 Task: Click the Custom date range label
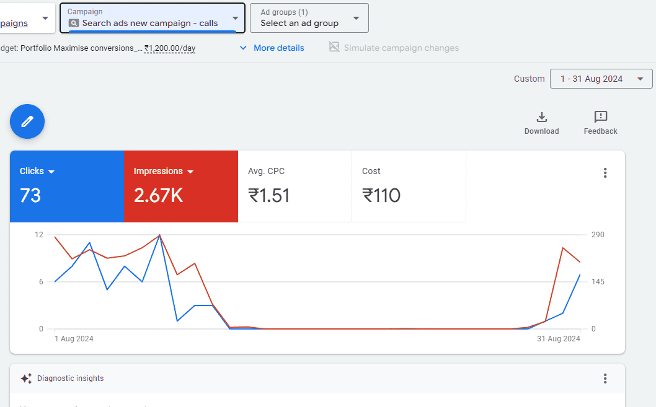point(529,79)
